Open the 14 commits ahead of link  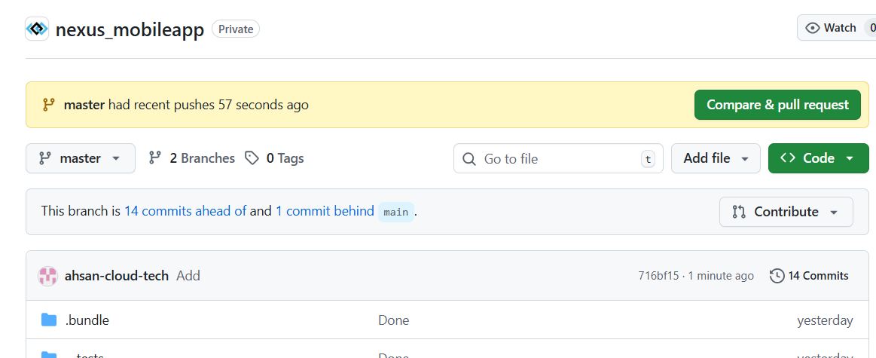pos(185,211)
